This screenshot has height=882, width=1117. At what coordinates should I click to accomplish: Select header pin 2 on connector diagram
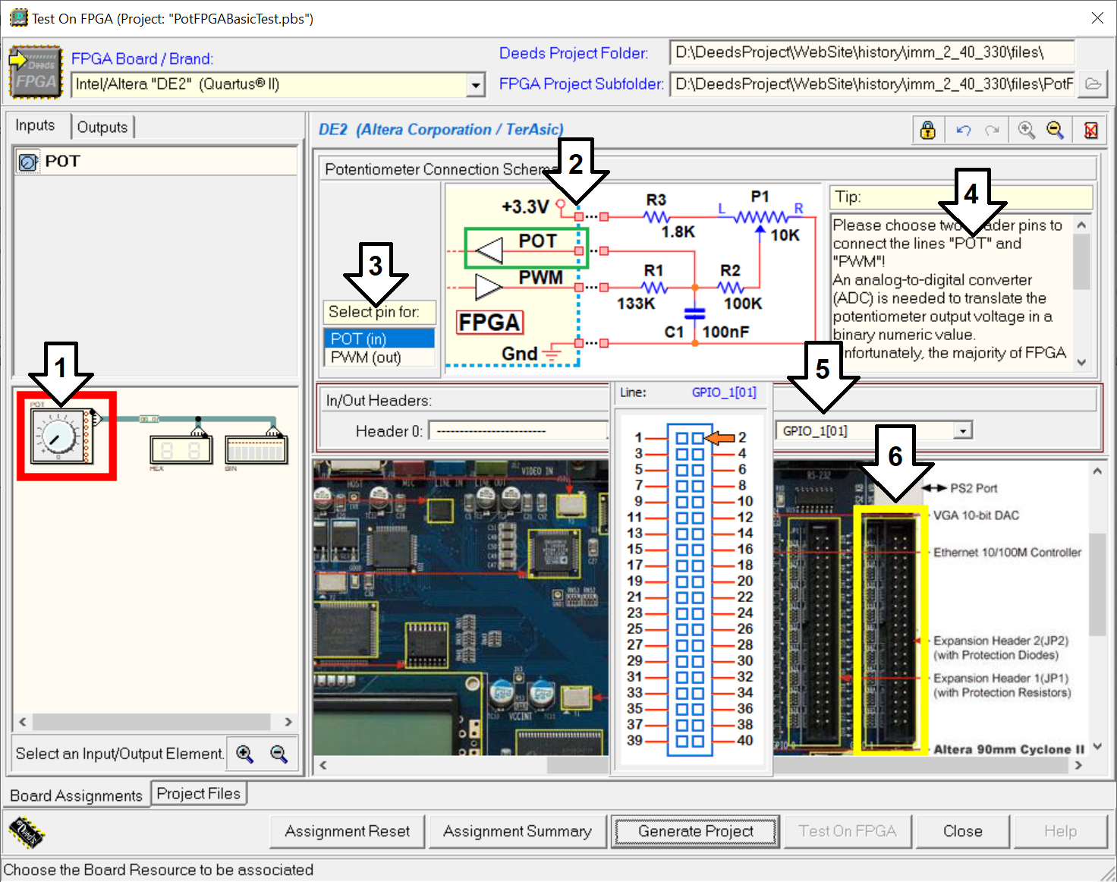pyautogui.click(x=697, y=438)
